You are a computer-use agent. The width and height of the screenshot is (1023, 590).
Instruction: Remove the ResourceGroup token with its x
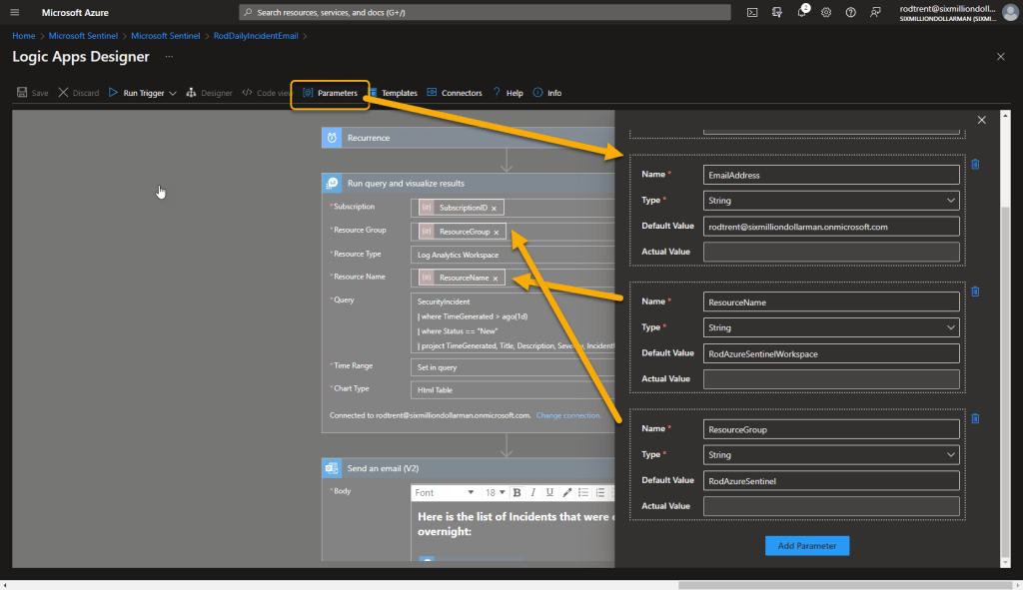(497, 232)
